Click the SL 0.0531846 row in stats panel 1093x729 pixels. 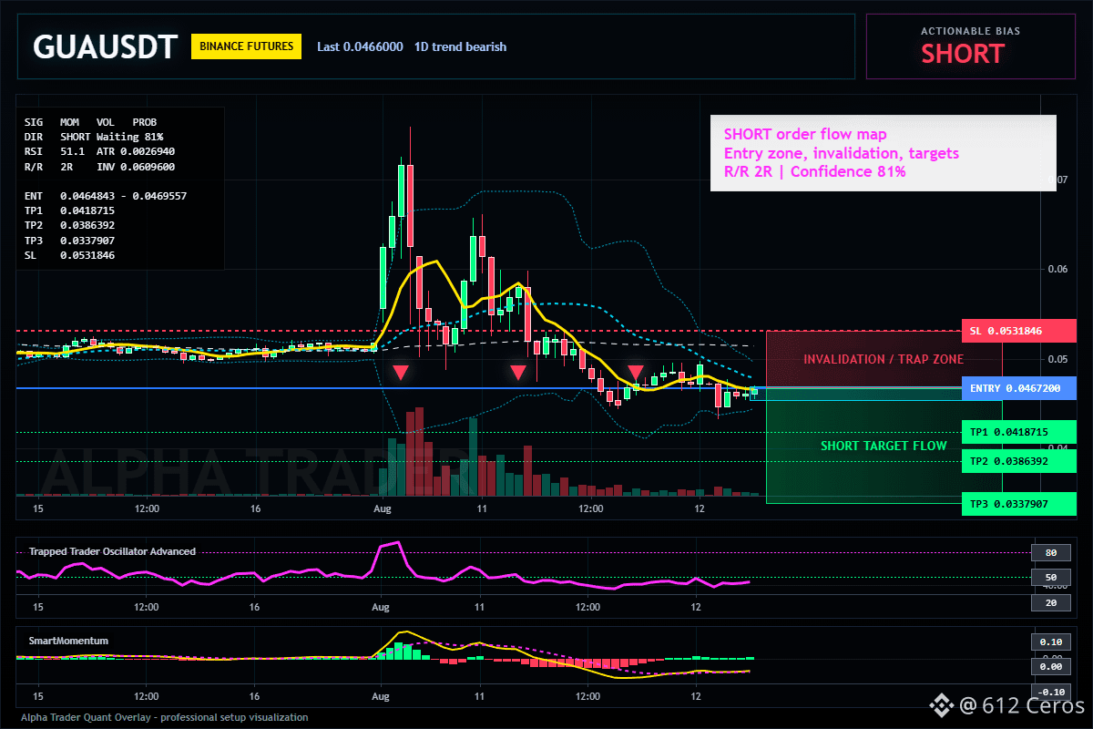pos(70,255)
